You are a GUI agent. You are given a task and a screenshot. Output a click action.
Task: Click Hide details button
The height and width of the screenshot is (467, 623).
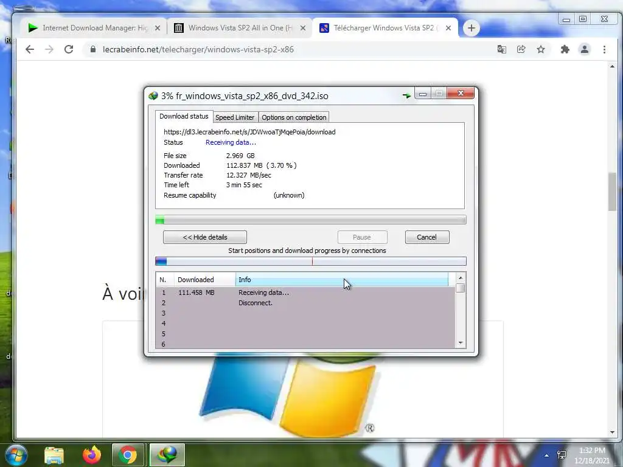204,237
